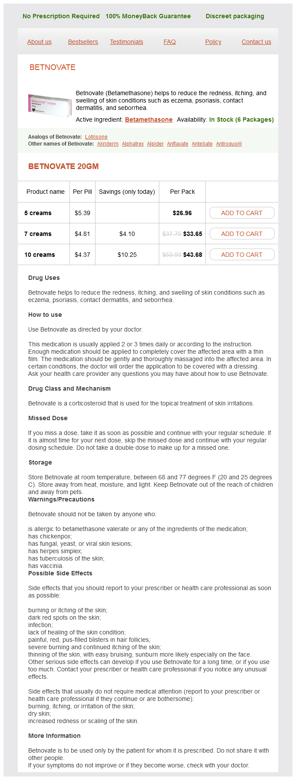Click the Alpider name link
The height and width of the screenshot is (780, 296).
[x=155, y=144]
